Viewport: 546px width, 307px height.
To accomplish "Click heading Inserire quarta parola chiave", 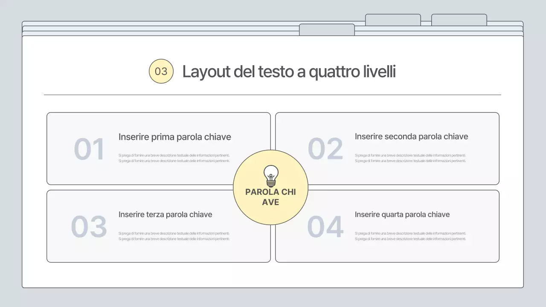I will coord(402,214).
